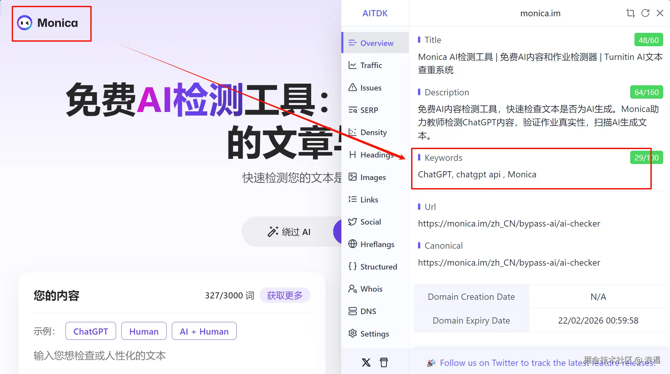Open the Issues warning section
The width and height of the screenshot is (670, 374).
[x=370, y=88]
